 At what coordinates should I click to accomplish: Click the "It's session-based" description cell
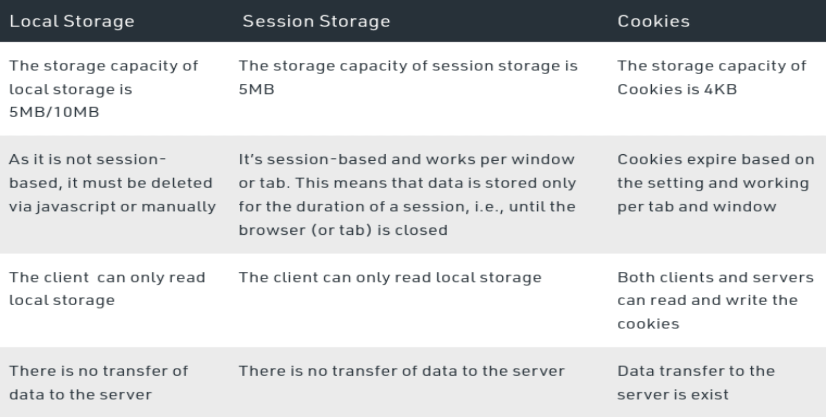click(x=407, y=195)
